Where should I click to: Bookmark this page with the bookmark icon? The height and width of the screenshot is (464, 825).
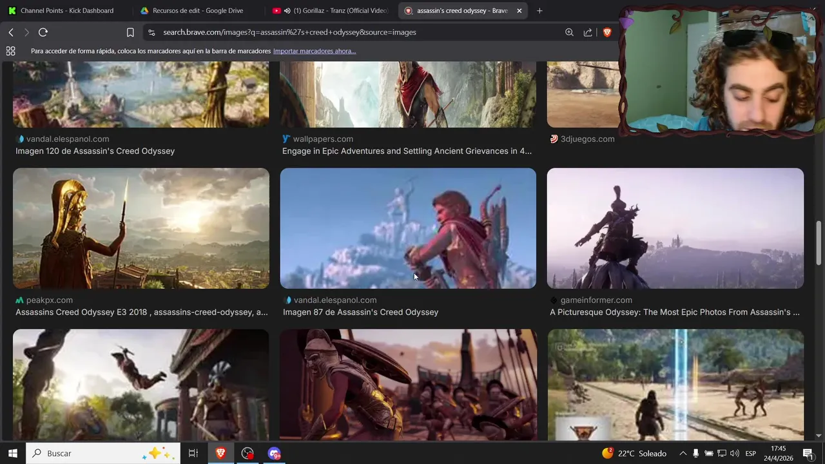click(130, 32)
